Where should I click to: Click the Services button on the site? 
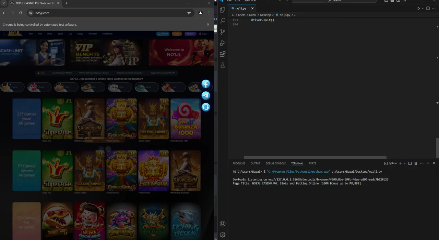tap(163, 34)
